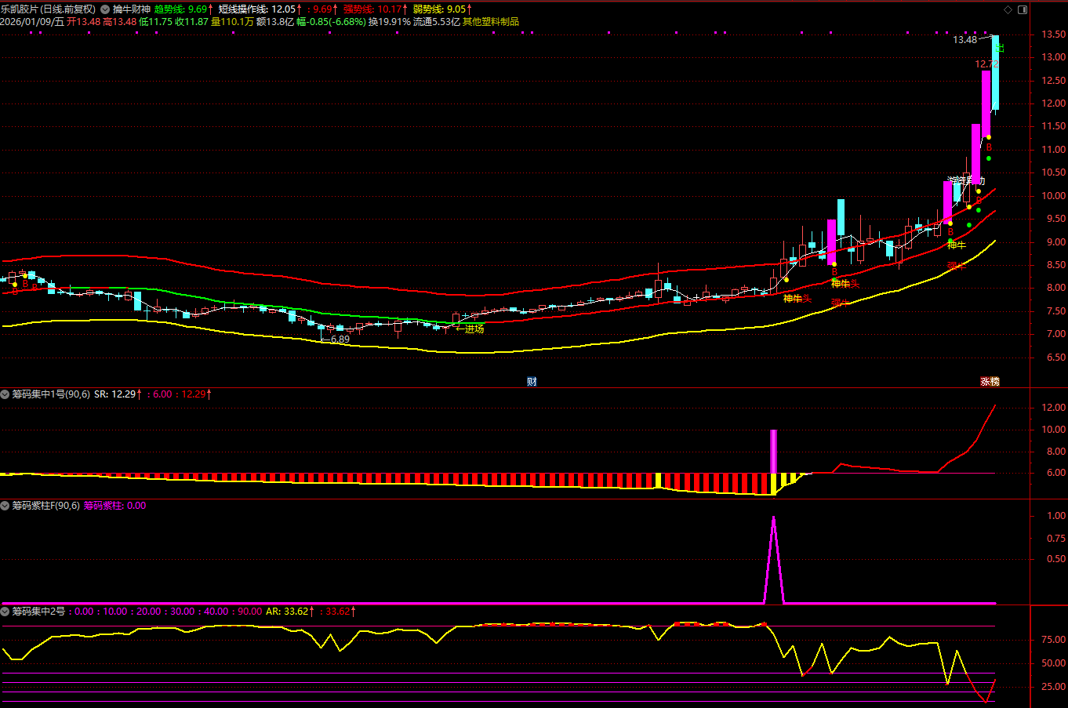Click the 财 event marker icon

532,381
